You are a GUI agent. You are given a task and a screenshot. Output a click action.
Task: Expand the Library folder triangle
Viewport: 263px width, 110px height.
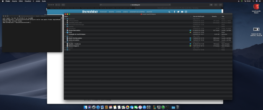65,36
